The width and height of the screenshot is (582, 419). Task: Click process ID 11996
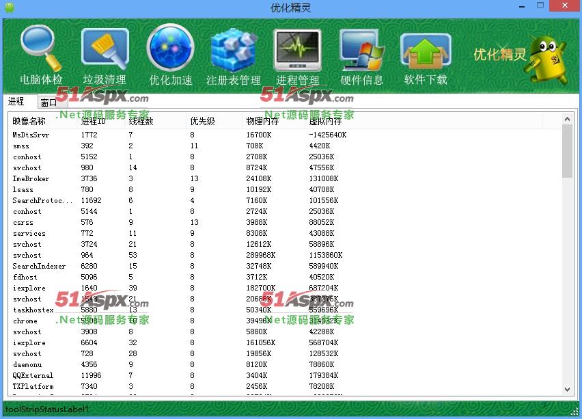[91, 375]
